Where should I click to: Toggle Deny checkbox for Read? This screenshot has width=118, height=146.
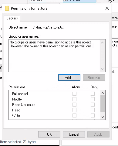93,110
